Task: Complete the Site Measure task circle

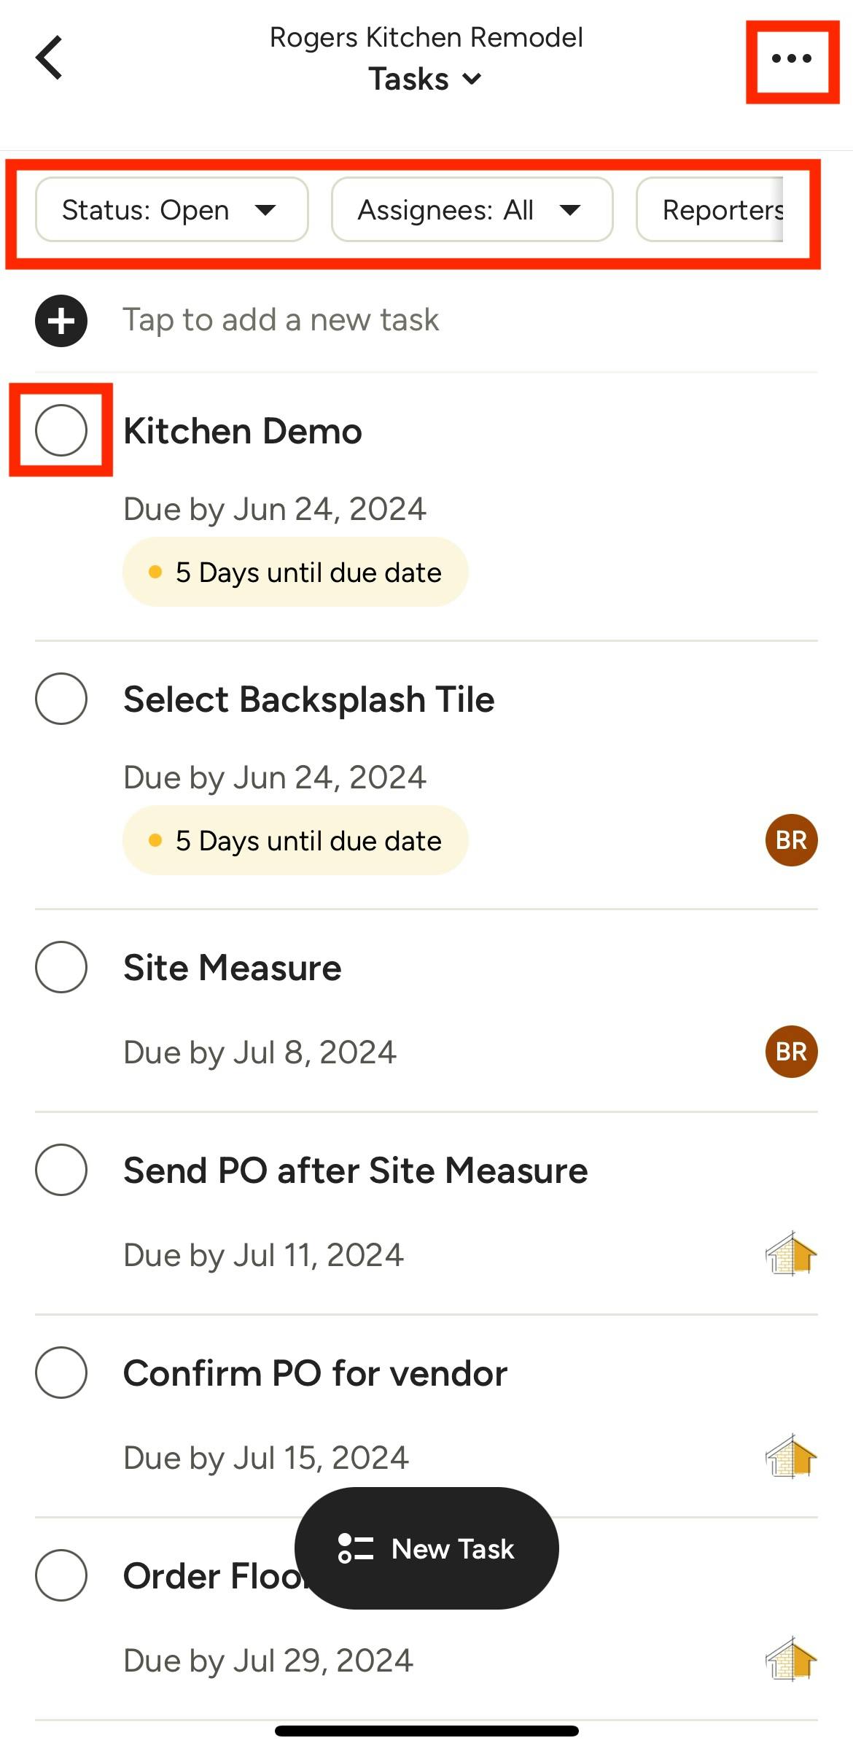Action: click(61, 967)
